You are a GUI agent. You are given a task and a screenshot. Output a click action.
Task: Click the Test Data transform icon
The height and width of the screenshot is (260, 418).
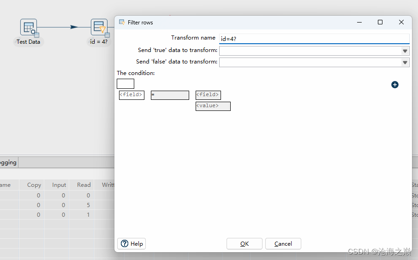pyautogui.click(x=28, y=27)
